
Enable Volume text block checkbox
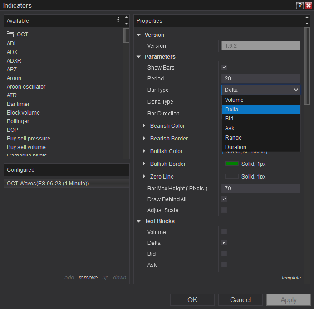224,232
